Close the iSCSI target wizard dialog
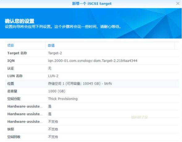The height and width of the screenshot is (142, 182). click(178, 4)
